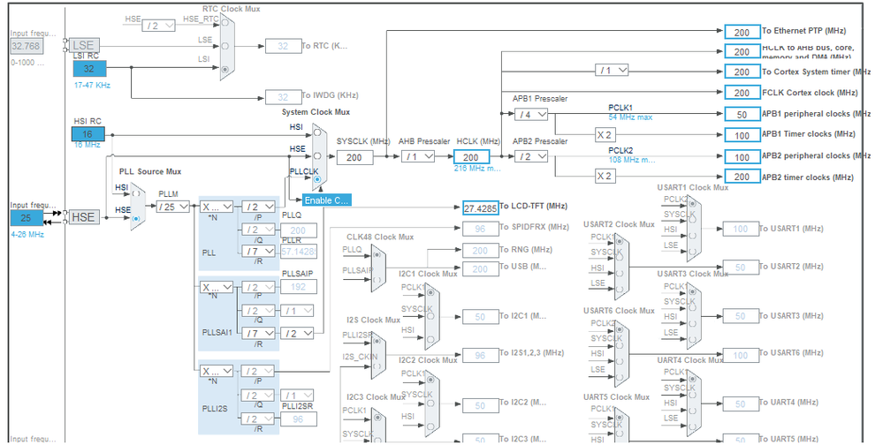
Task: Click the HSE input frequency field 25
Action: 26,218
